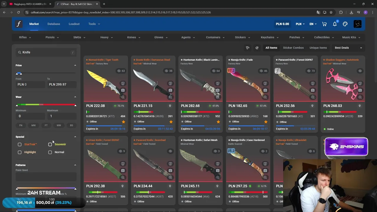
Task: Select BS wear filter
Action: pos(72,125)
